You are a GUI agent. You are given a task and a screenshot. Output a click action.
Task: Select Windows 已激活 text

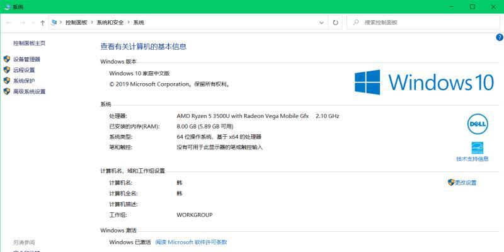point(130,242)
